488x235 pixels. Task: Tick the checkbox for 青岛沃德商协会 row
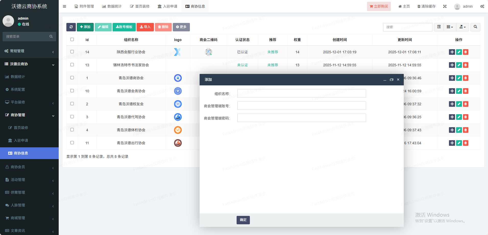click(x=72, y=78)
